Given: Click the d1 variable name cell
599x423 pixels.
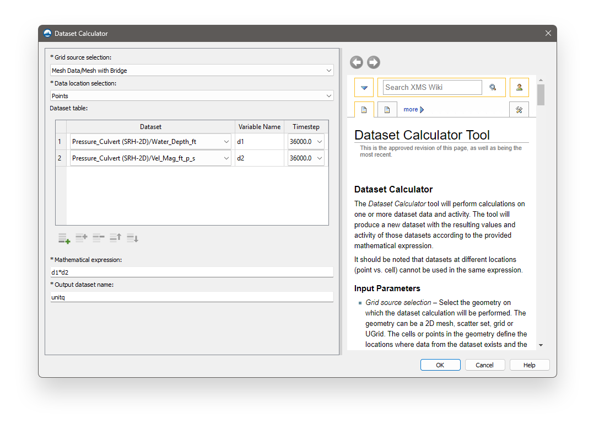Looking at the screenshot, I should pyautogui.click(x=260, y=142).
